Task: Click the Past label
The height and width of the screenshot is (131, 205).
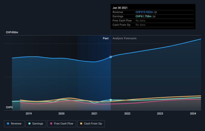Action: click(x=106, y=38)
